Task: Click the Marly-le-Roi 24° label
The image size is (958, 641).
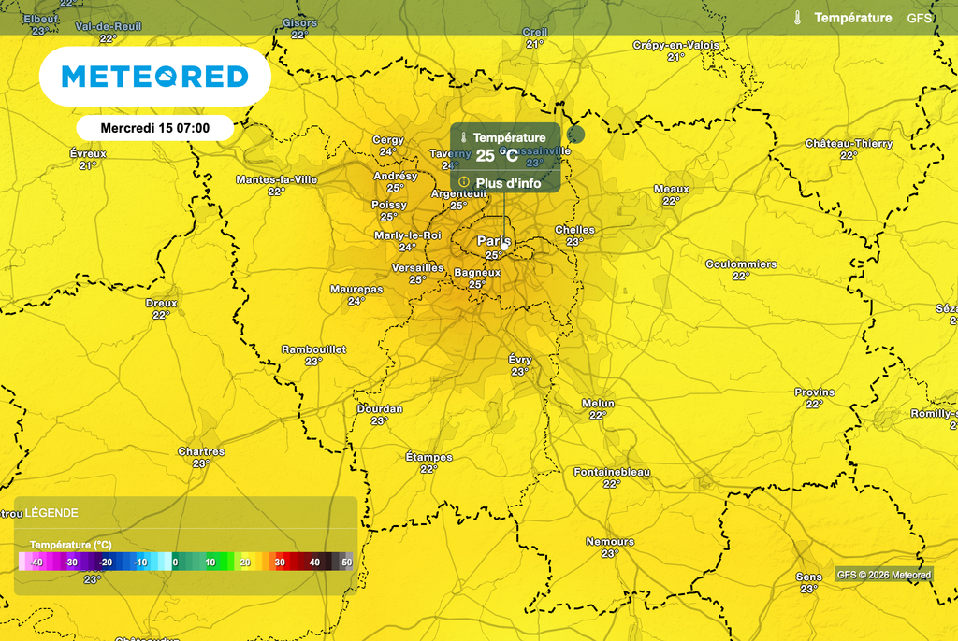Action: coord(408,241)
